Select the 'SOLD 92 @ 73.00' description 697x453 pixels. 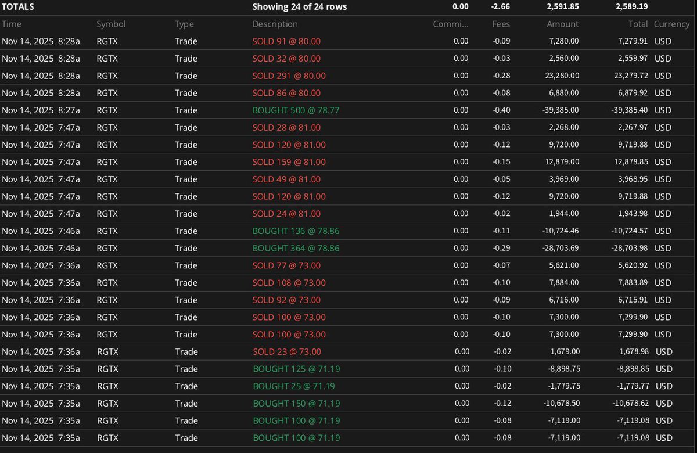[x=286, y=300]
